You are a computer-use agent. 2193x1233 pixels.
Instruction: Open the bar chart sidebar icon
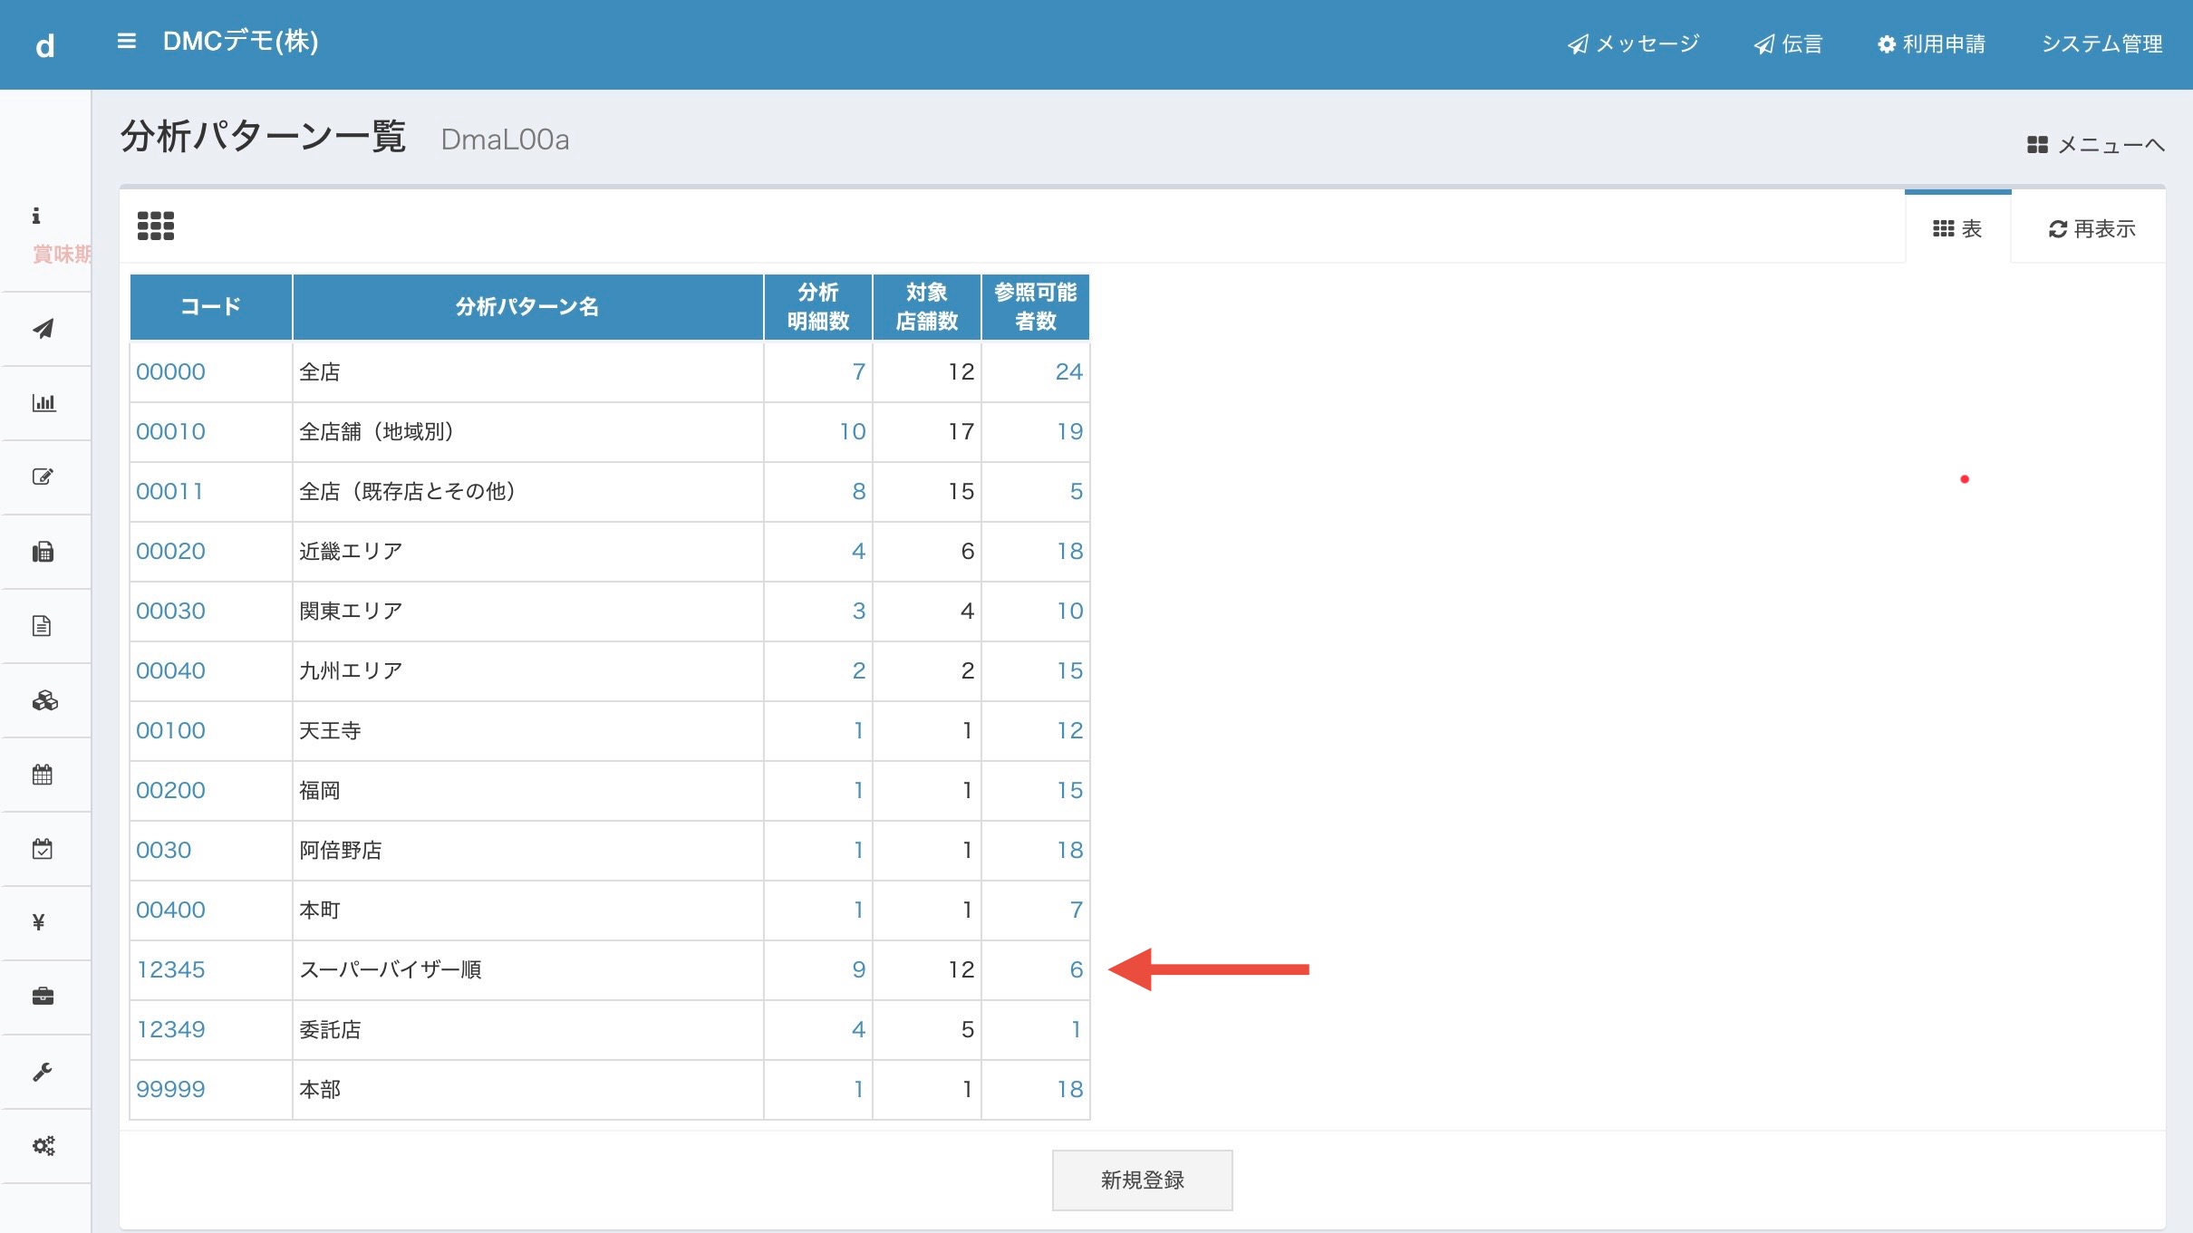click(43, 403)
